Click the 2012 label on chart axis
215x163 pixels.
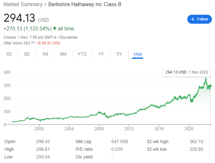point(129,129)
